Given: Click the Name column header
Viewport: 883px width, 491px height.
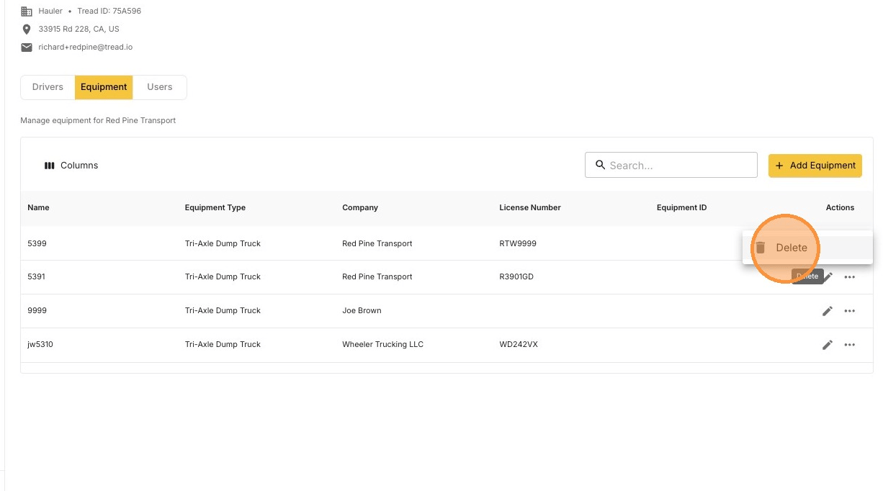Looking at the screenshot, I should (39, 207).
